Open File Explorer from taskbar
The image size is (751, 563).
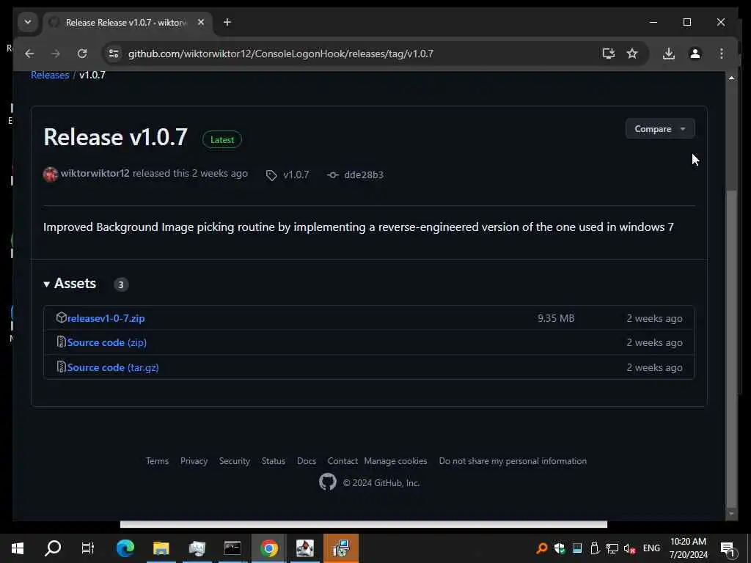[x=161, y=548]
